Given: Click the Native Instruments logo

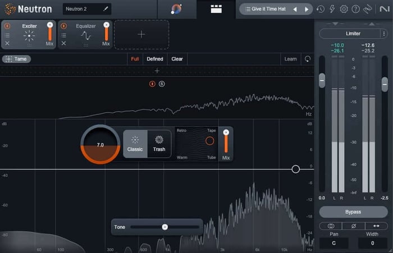Looking at the screenshot, I should click(385, 9).
